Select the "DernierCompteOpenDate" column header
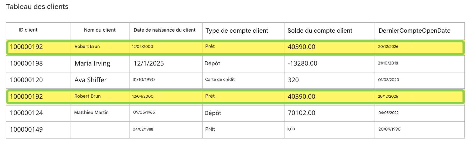 [414, 31]
